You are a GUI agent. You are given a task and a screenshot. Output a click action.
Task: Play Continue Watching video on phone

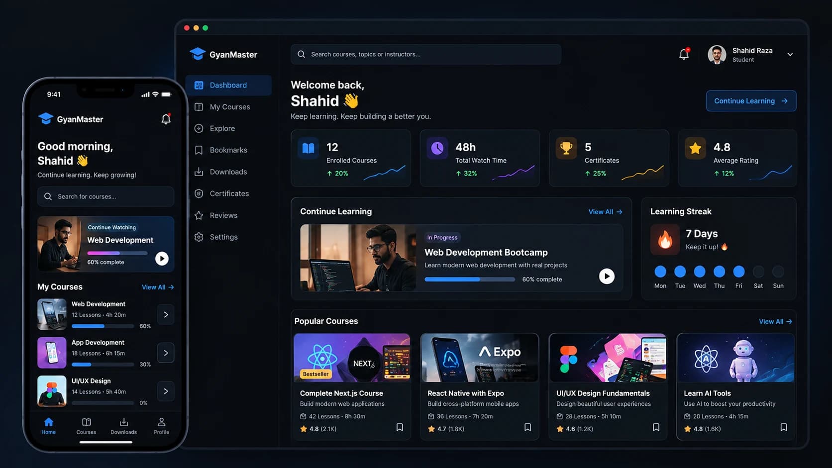[x=162, y=259]
